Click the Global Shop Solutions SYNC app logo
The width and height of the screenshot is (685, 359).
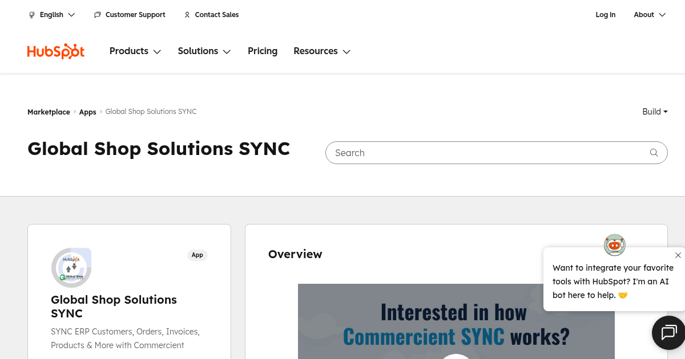tap(71, 267)
